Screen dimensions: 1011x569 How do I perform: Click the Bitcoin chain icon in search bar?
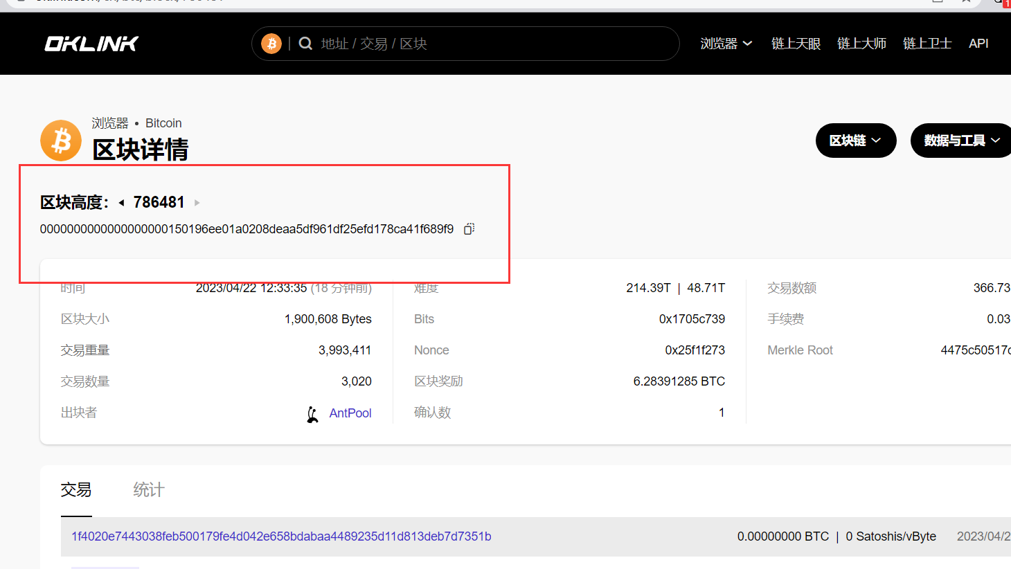271,44
